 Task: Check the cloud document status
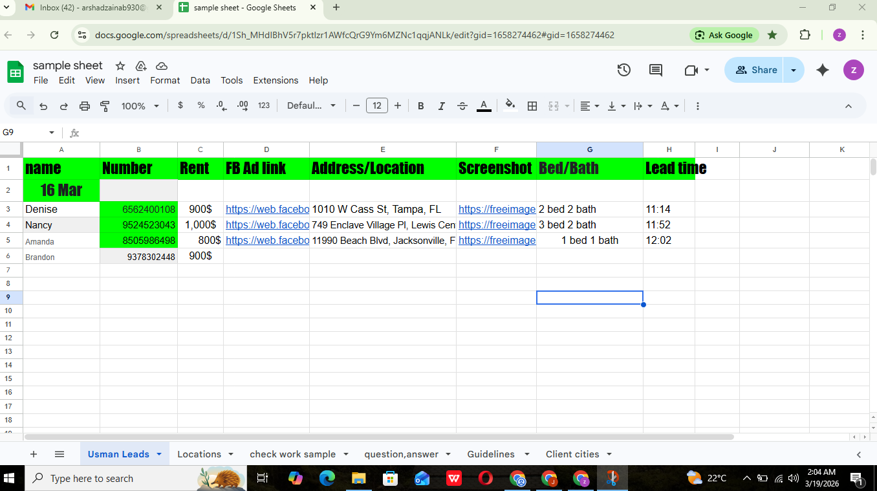tap(162, 66)
